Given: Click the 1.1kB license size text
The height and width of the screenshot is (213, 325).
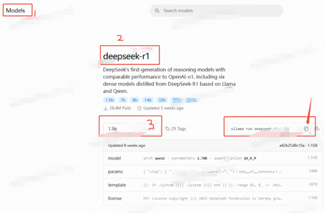Looking at the screenshot, I should point(313,197).
